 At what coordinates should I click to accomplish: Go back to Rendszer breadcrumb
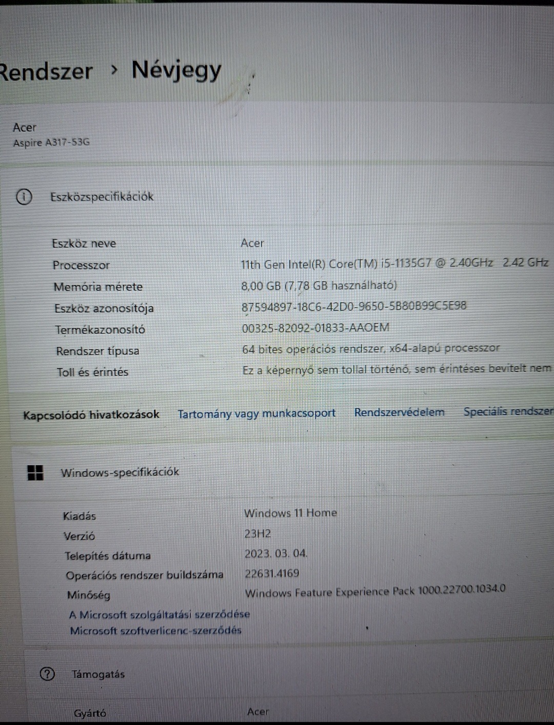pyautogui.click(x=46, y=71)
